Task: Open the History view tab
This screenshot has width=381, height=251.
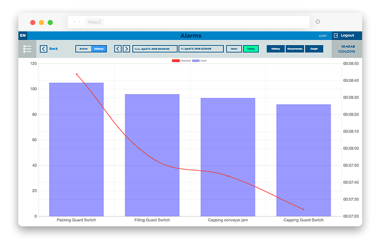Action: pyautogui.click(x=275, y=49)
